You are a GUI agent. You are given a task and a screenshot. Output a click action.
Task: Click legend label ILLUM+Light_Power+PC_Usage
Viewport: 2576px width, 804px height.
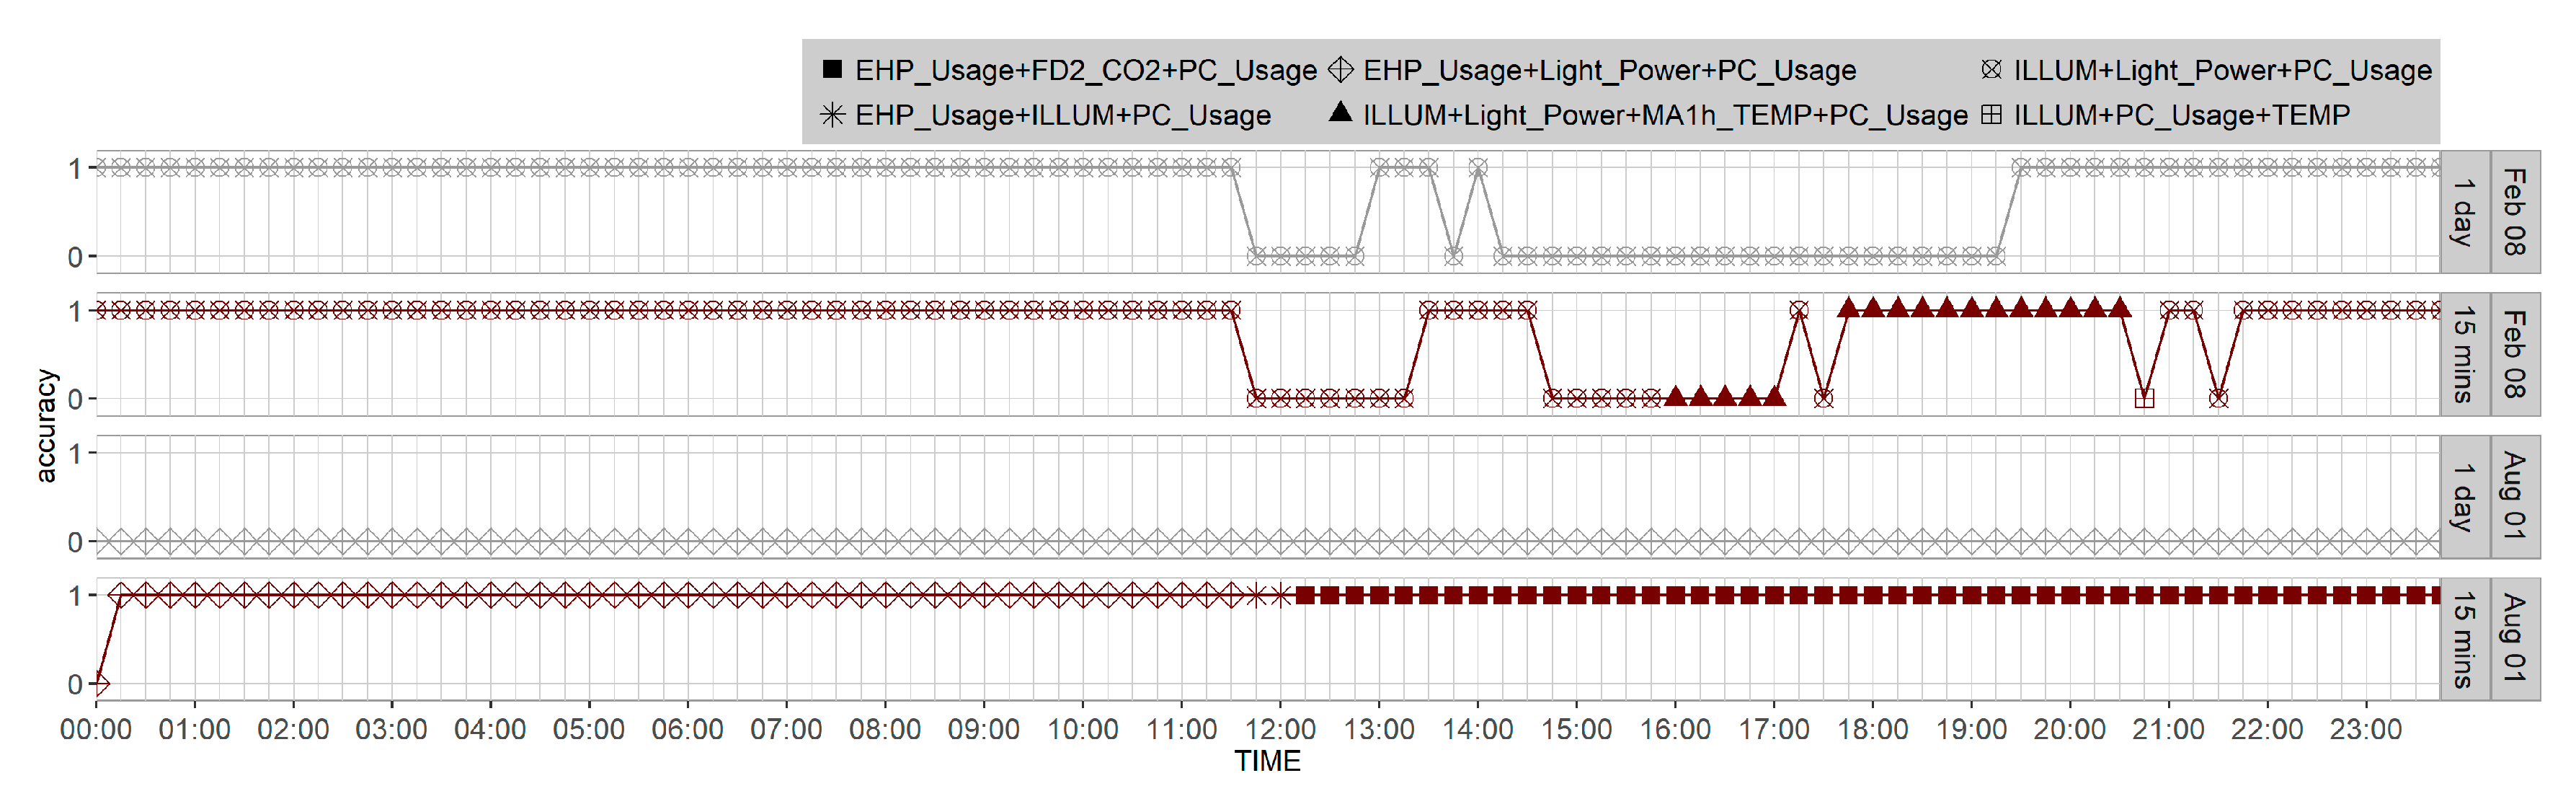(2223, 70)
